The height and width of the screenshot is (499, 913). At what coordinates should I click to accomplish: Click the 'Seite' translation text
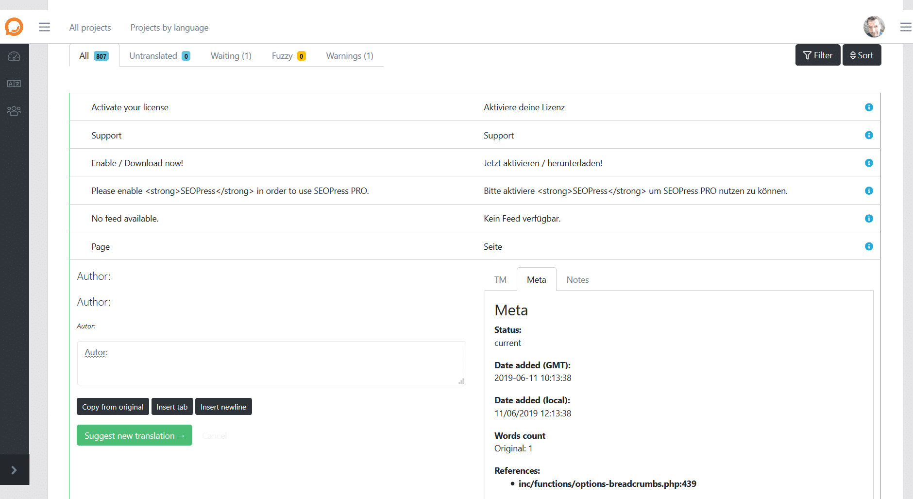pyautogui.click(x=493, y=247)
